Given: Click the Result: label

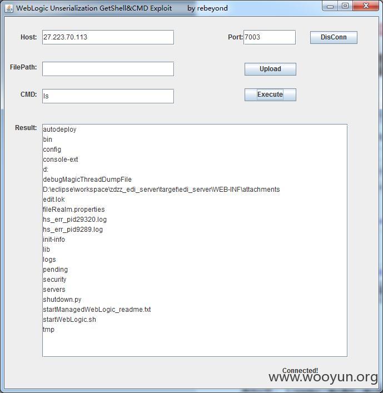Looking at the screenshot, I should click(x=26, y=128).
